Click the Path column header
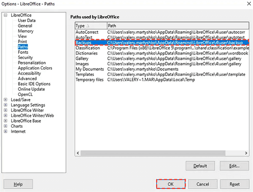The width and height of the screenshot is (253, 192). pyautogui.click(x=178, y=26)
